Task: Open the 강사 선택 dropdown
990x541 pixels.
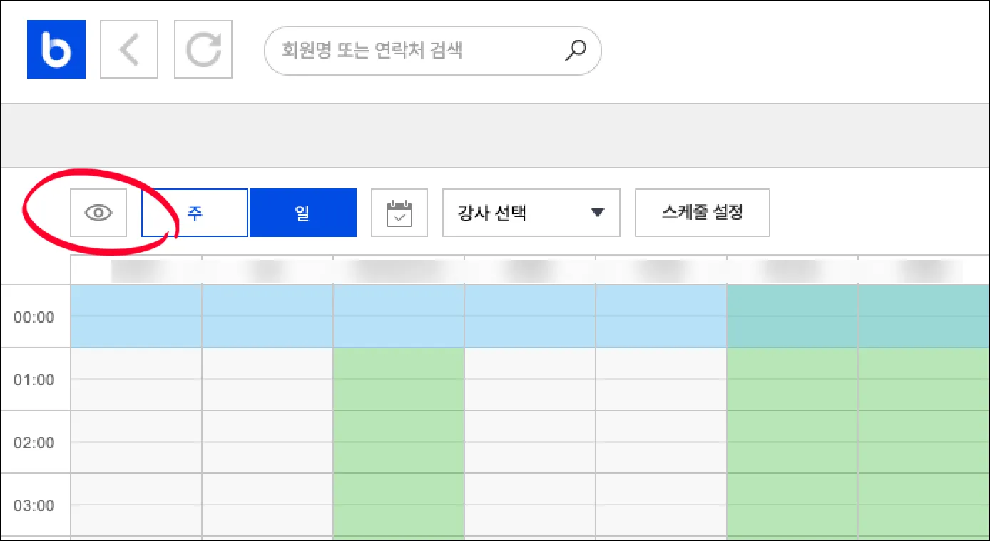Action: click(521, 213)
